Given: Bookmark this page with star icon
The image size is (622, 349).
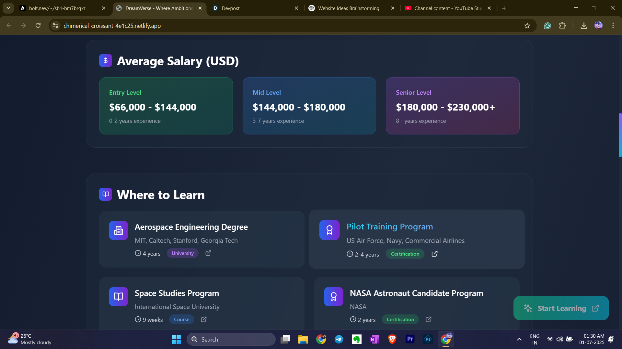Looking at the screenshot, I should pyautogui.click(x=527, y=26).
